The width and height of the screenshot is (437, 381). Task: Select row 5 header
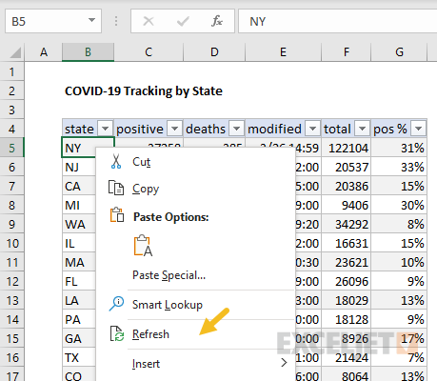[12, 148]
